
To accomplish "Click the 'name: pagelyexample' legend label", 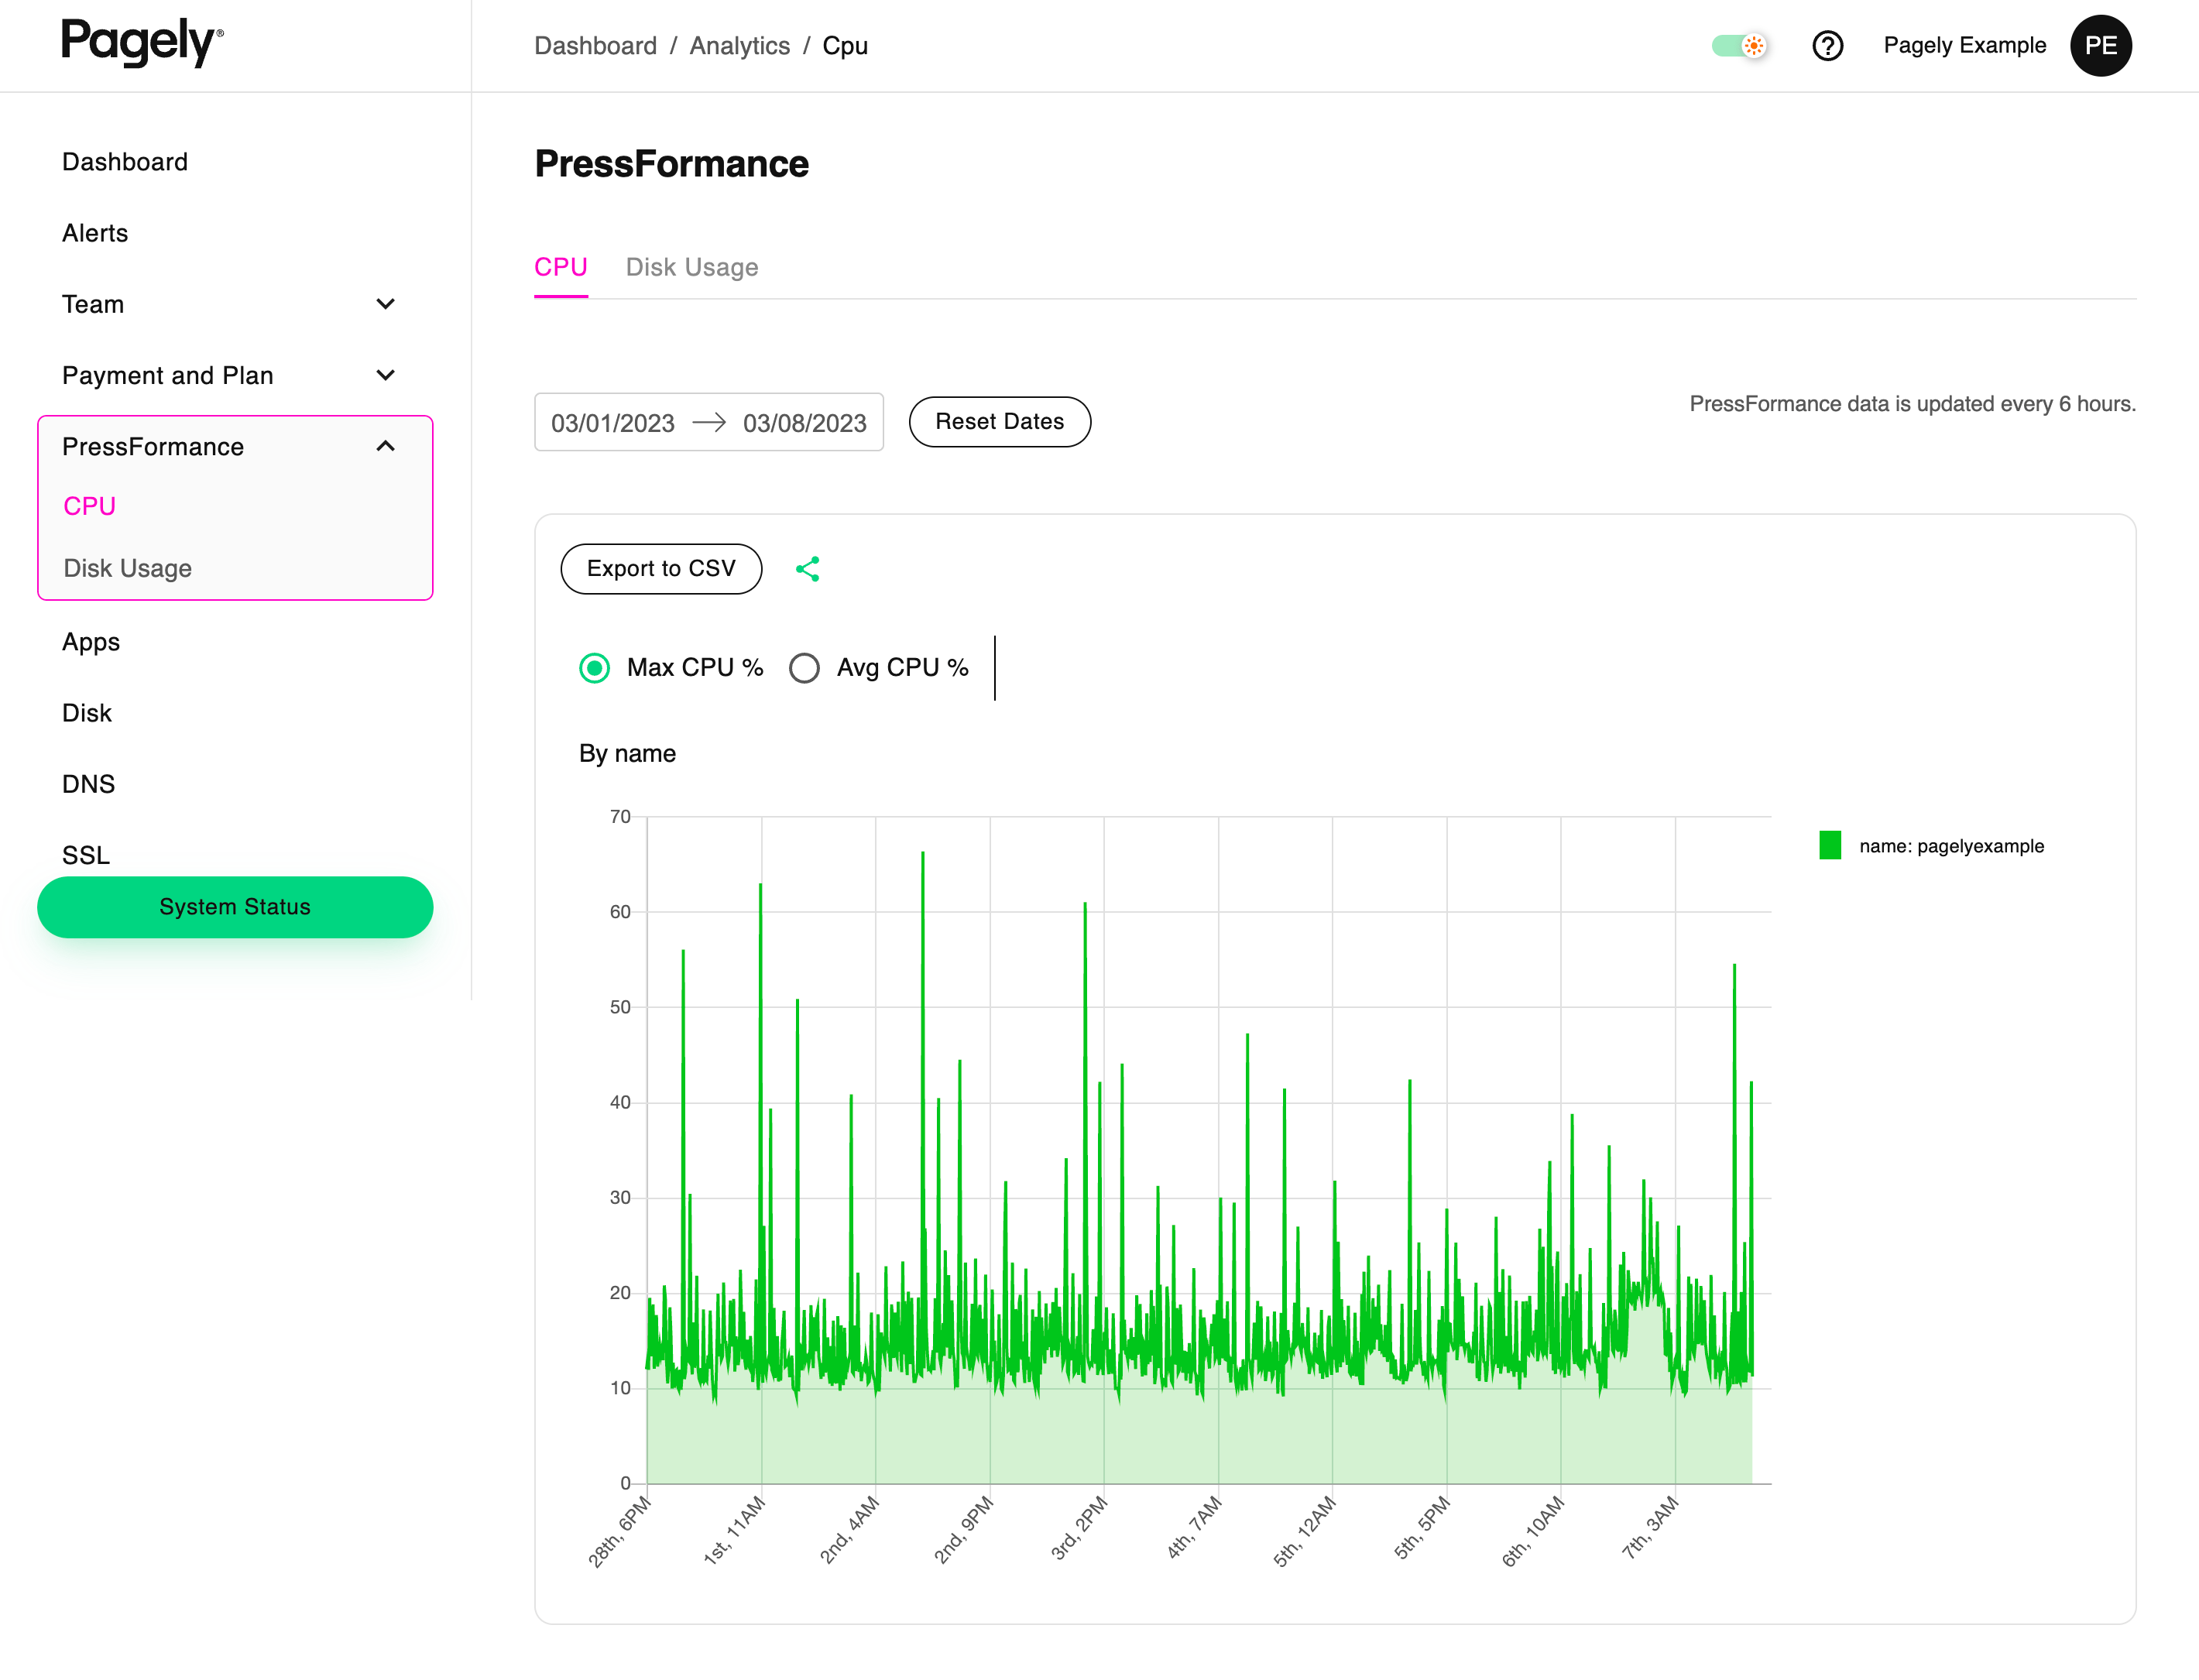I will [x=1951, y=846].
